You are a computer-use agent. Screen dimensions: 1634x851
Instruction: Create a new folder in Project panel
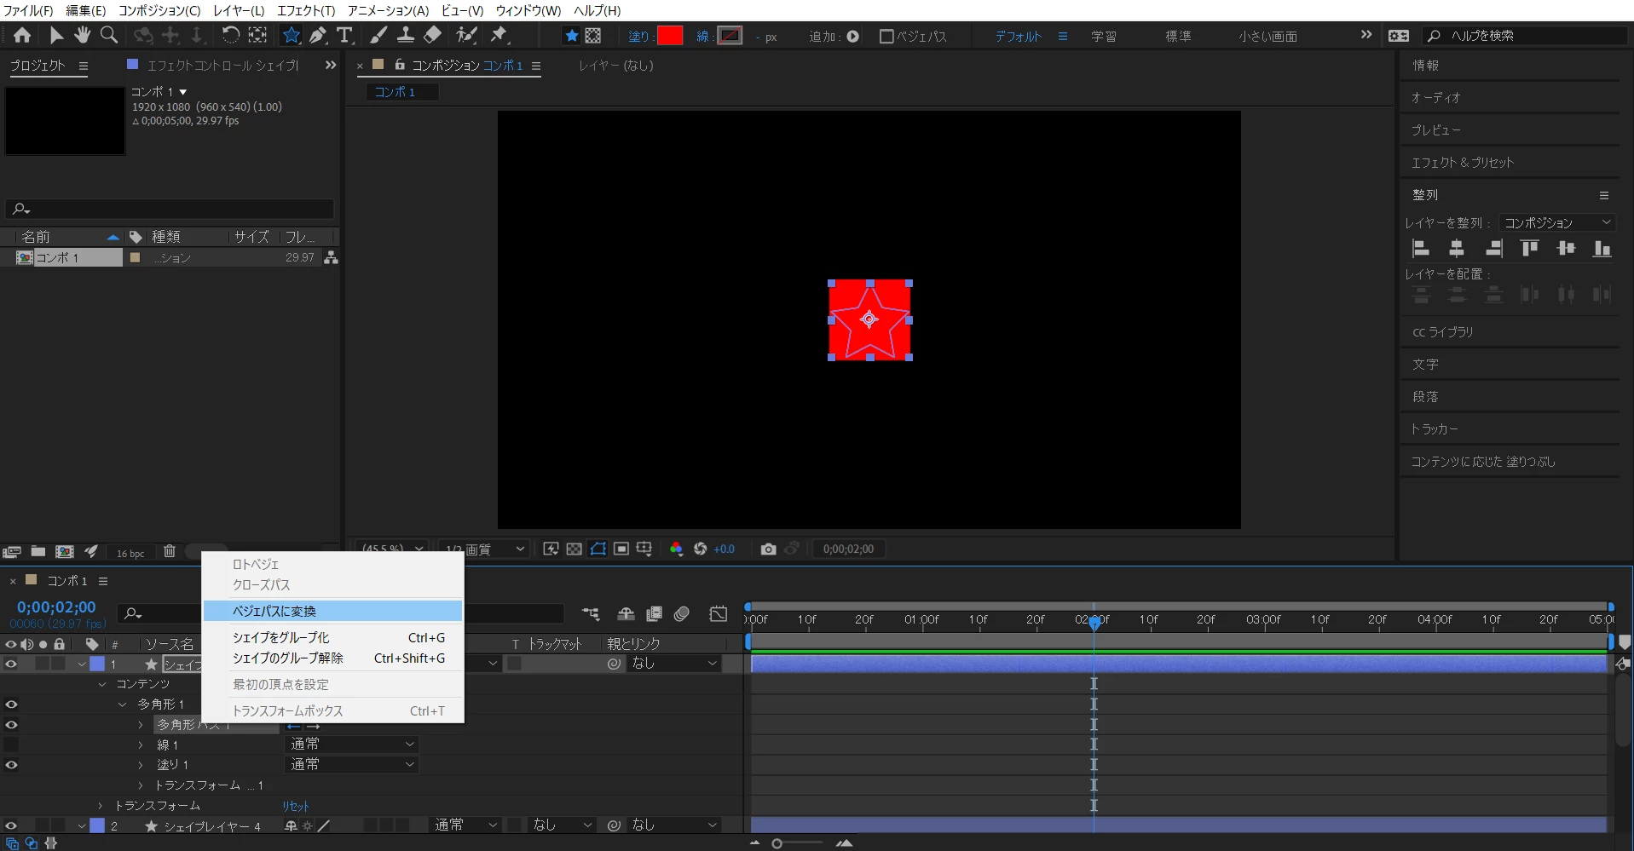tap(38, 552)
